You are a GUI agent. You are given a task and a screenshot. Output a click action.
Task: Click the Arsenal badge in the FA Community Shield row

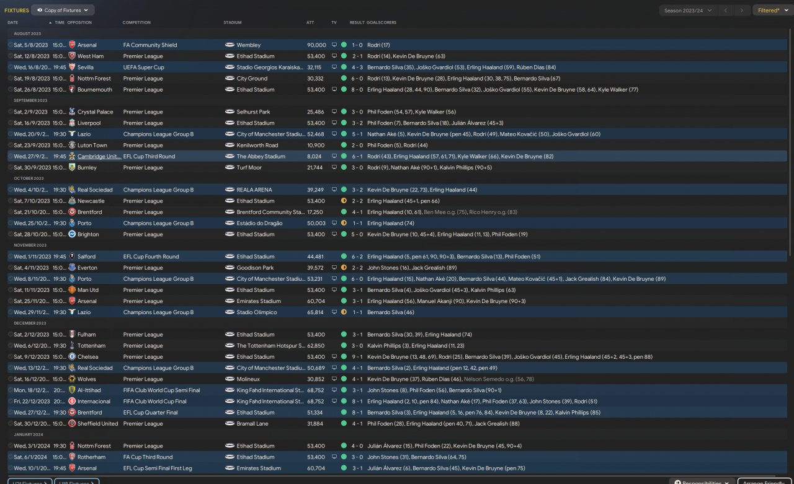(72, 45)
